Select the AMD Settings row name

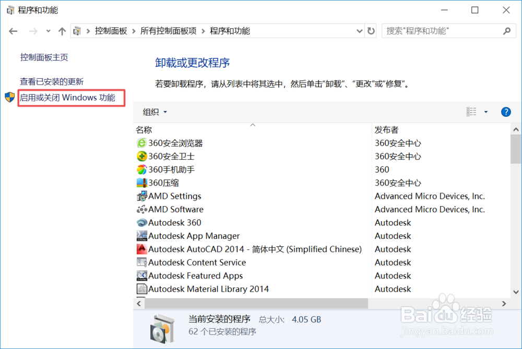pyautogui.click(x=174, y=196)
